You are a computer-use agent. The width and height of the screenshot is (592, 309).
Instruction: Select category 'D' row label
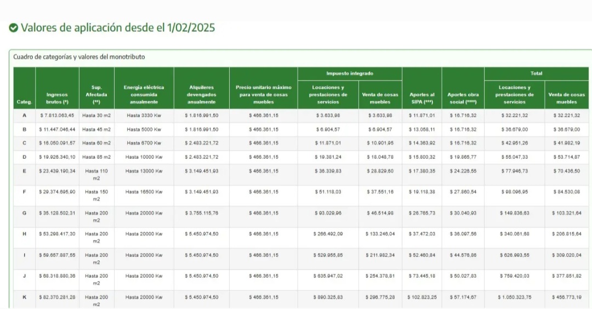click(x=24, y=157)
